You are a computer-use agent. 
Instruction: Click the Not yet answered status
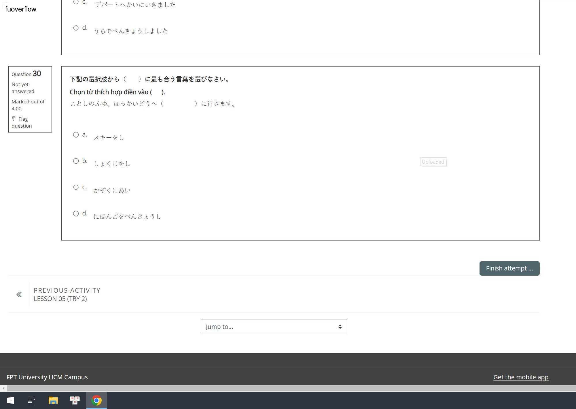click(23, 88)
